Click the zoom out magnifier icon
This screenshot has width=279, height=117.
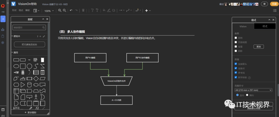65,11
